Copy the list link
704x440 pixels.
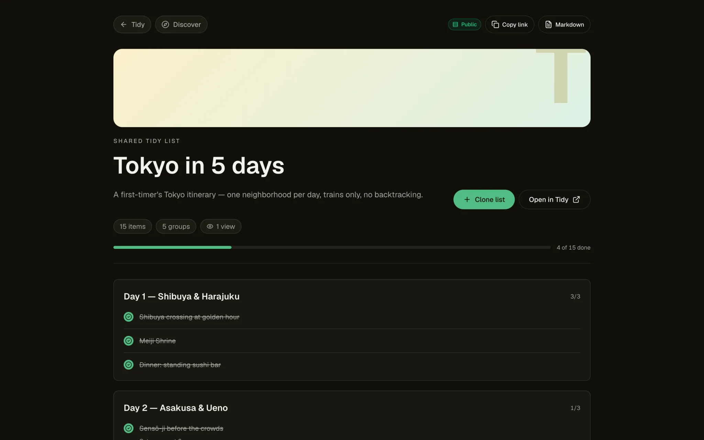click(509, 24)
